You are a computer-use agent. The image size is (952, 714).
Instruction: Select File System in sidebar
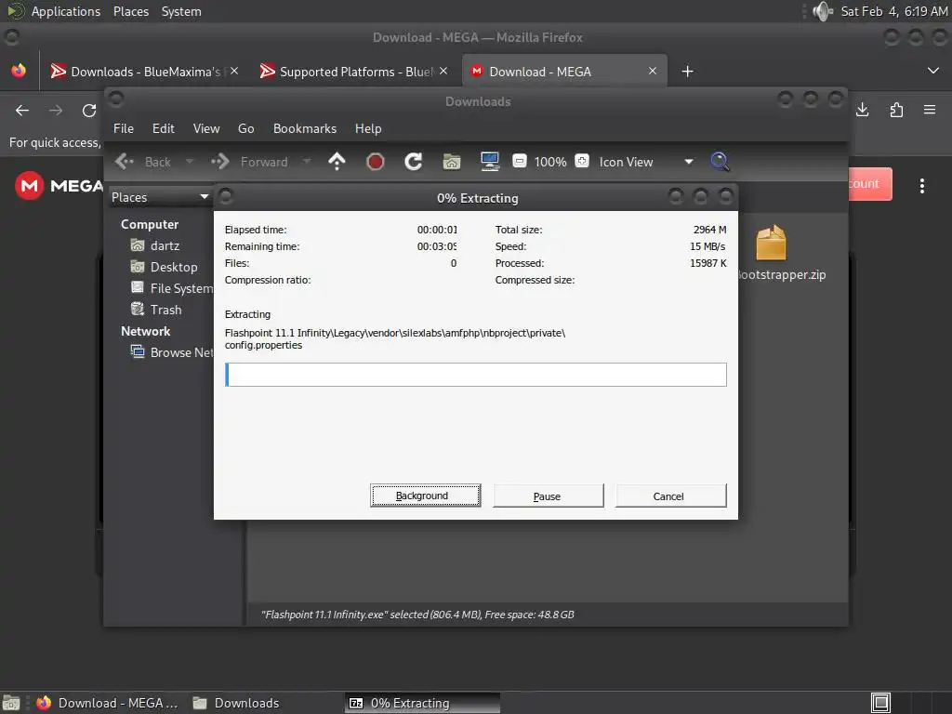[x=172, y=288]
